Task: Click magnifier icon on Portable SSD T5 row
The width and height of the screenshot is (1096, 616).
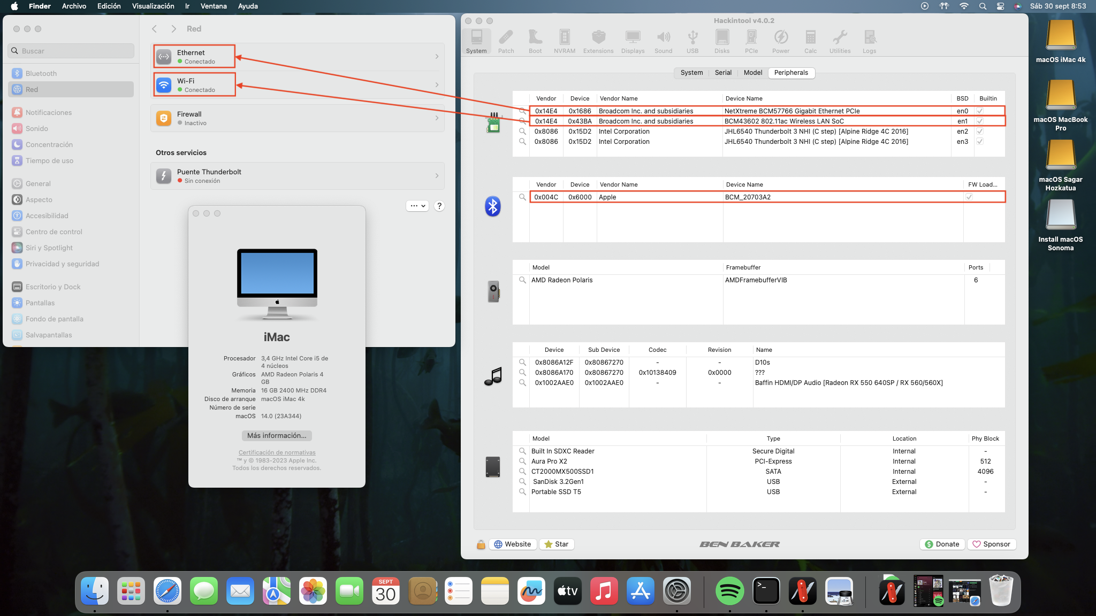Action: coord(522,492)
